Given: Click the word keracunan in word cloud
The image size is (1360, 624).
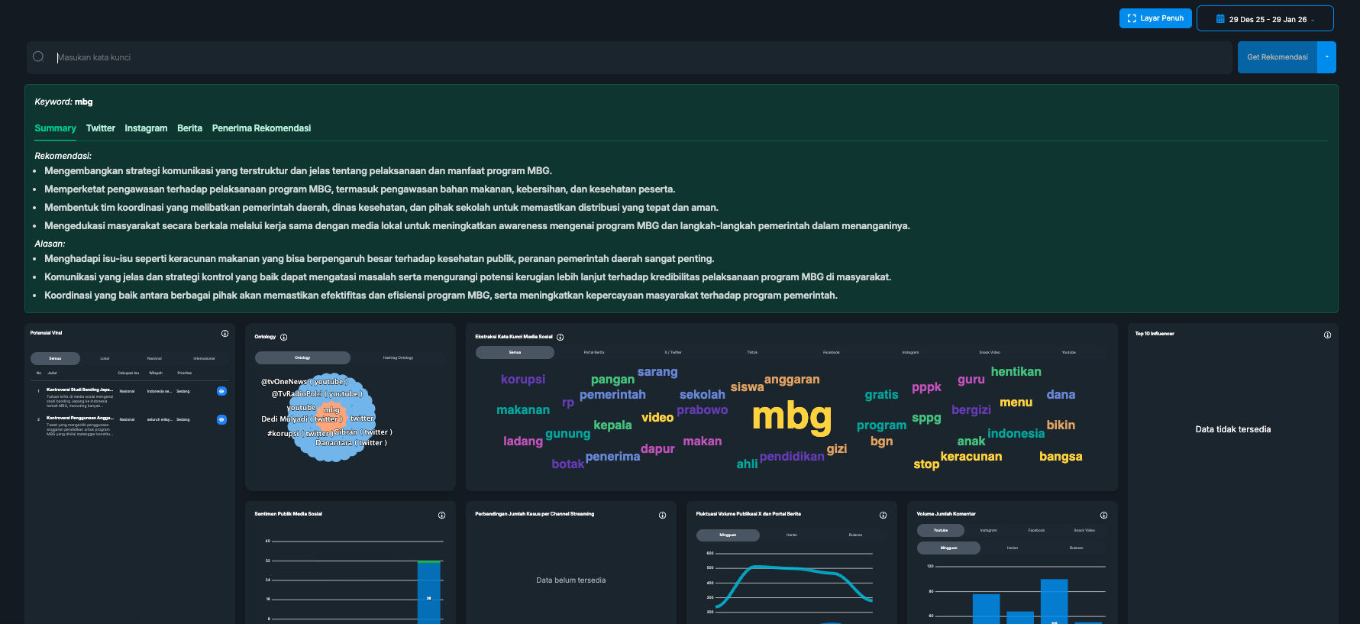Looking at the screenshot, I should (971, 457).
